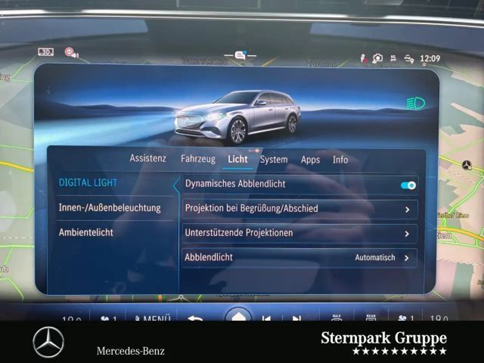Image resolution: width=484 pixels, height=363 pixels.
Task: Select Ambientelicht in the left menu
Action: [86, 233]
